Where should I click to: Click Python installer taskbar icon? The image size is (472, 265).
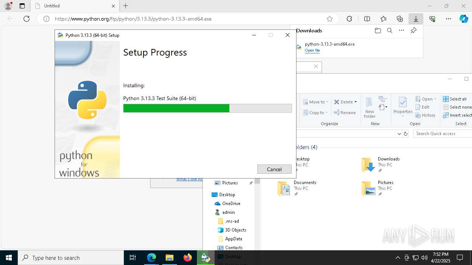pos(206,258)
